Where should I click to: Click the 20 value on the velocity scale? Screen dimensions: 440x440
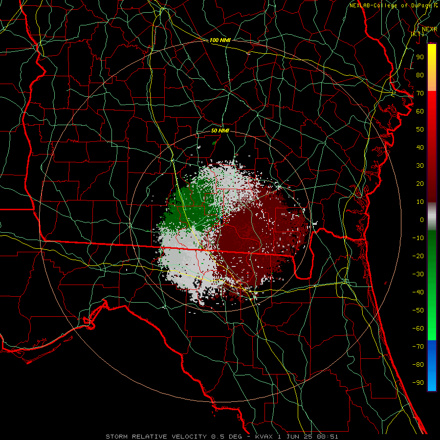click(420, 184)
